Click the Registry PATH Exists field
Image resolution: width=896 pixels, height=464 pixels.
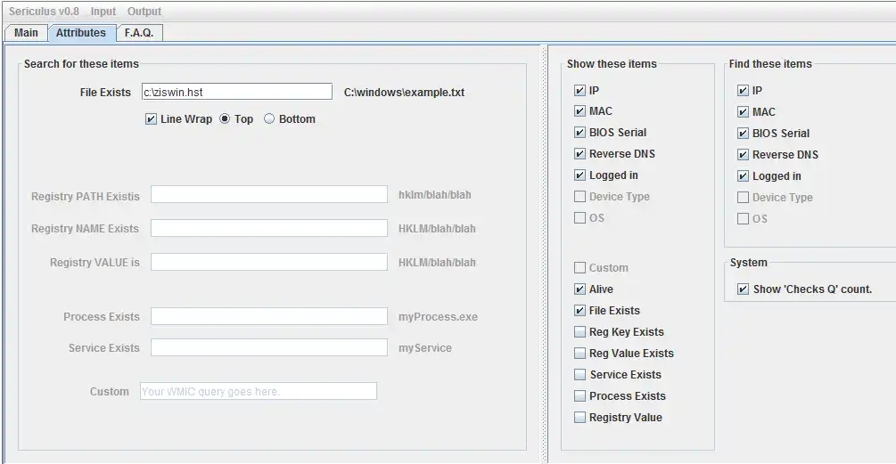[269, 194]
